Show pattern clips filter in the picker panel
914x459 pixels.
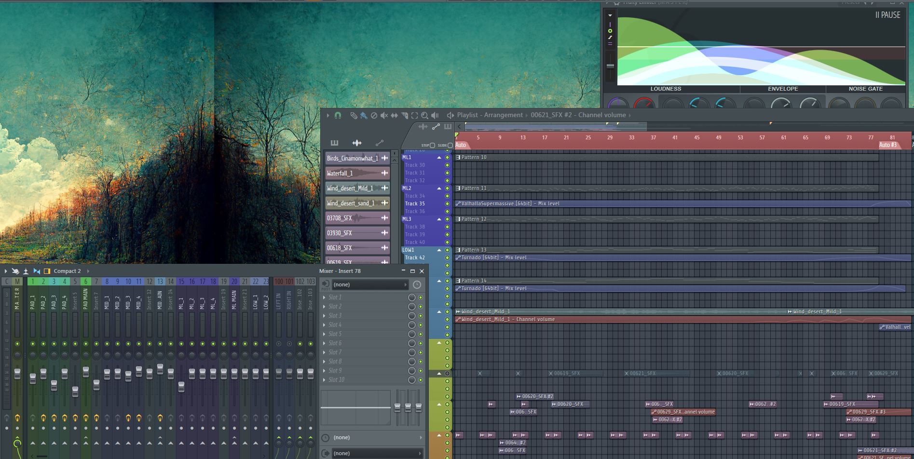tap(334, 143)
